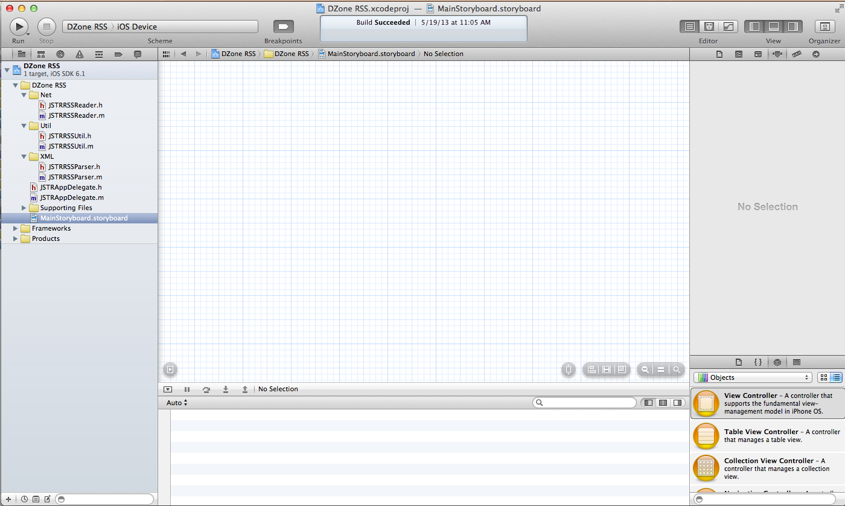This screenshot has height=506, width=845.
Task: Show the Project navigator
Action: (x=21, y=54)
